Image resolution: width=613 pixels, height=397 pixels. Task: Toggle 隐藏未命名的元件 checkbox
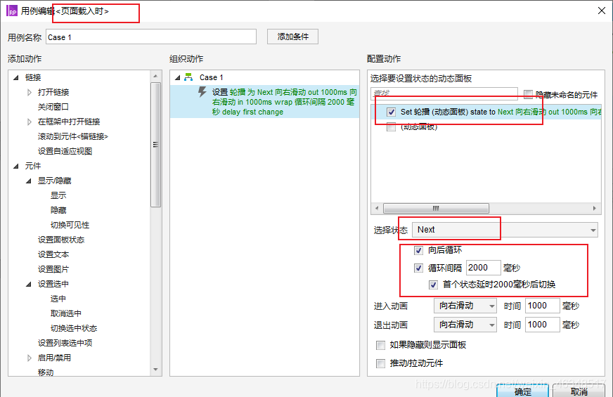tap(528, 94)
